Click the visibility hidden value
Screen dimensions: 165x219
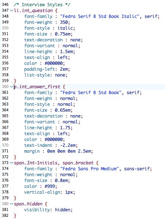pos(63,210)
